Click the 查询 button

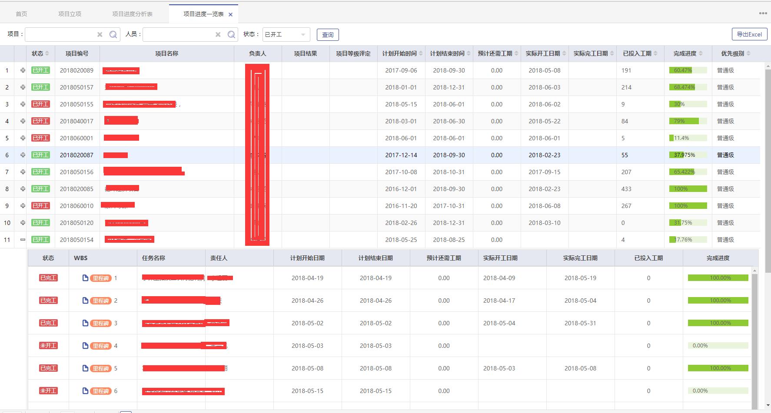pos(328,35)
